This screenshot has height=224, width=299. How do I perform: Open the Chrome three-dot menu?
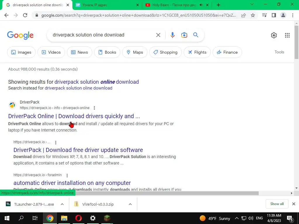293,15
